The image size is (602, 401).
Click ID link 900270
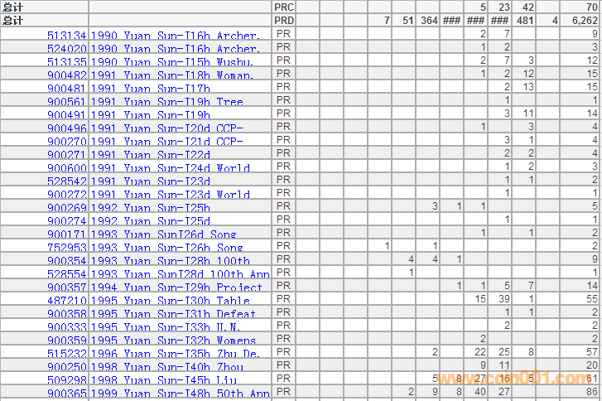pos(67,142)
